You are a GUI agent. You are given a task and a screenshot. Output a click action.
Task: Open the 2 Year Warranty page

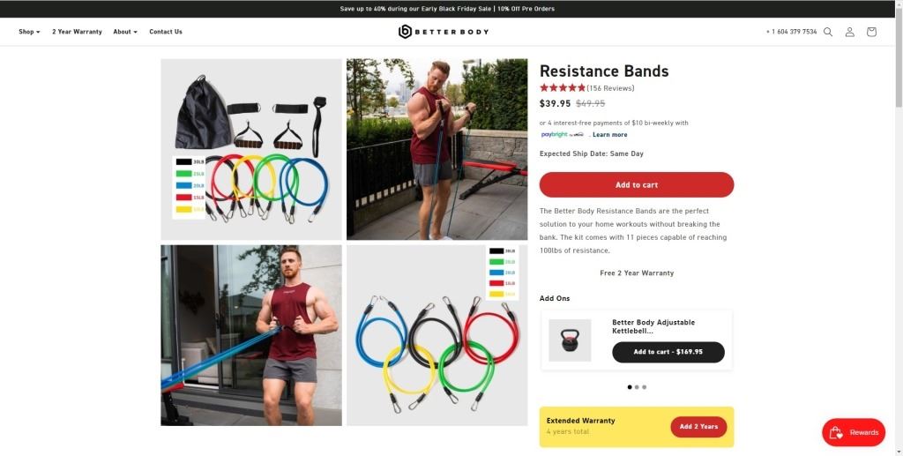[78, 32]
